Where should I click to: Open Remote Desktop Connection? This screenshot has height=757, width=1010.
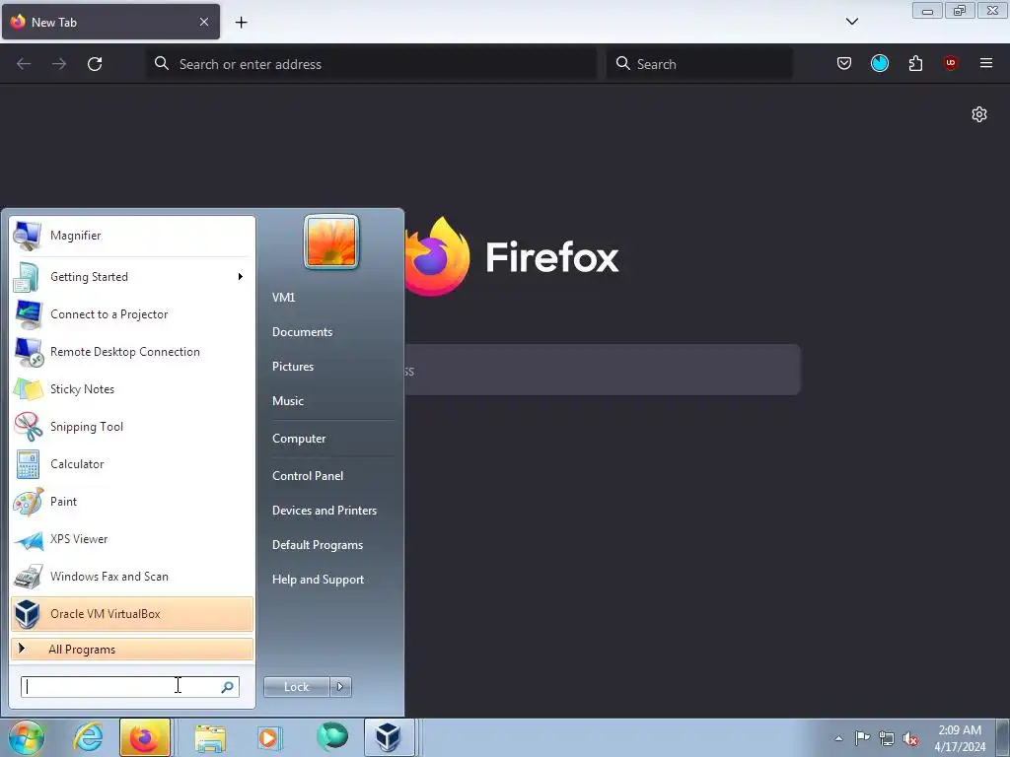pyautogui.click(x=132, y=352)
